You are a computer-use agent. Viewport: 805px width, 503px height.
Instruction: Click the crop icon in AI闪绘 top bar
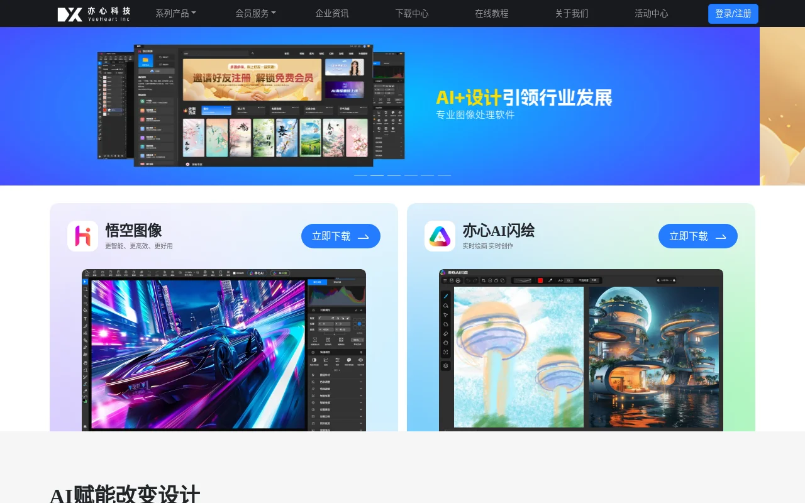(482, 280)
